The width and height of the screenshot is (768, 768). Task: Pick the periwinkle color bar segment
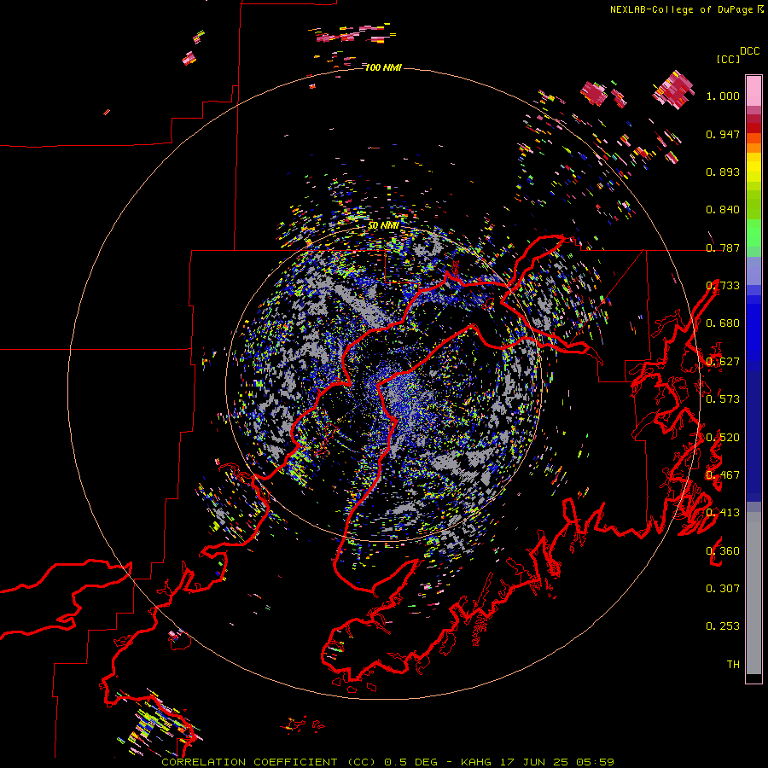(x=753, y=271)
